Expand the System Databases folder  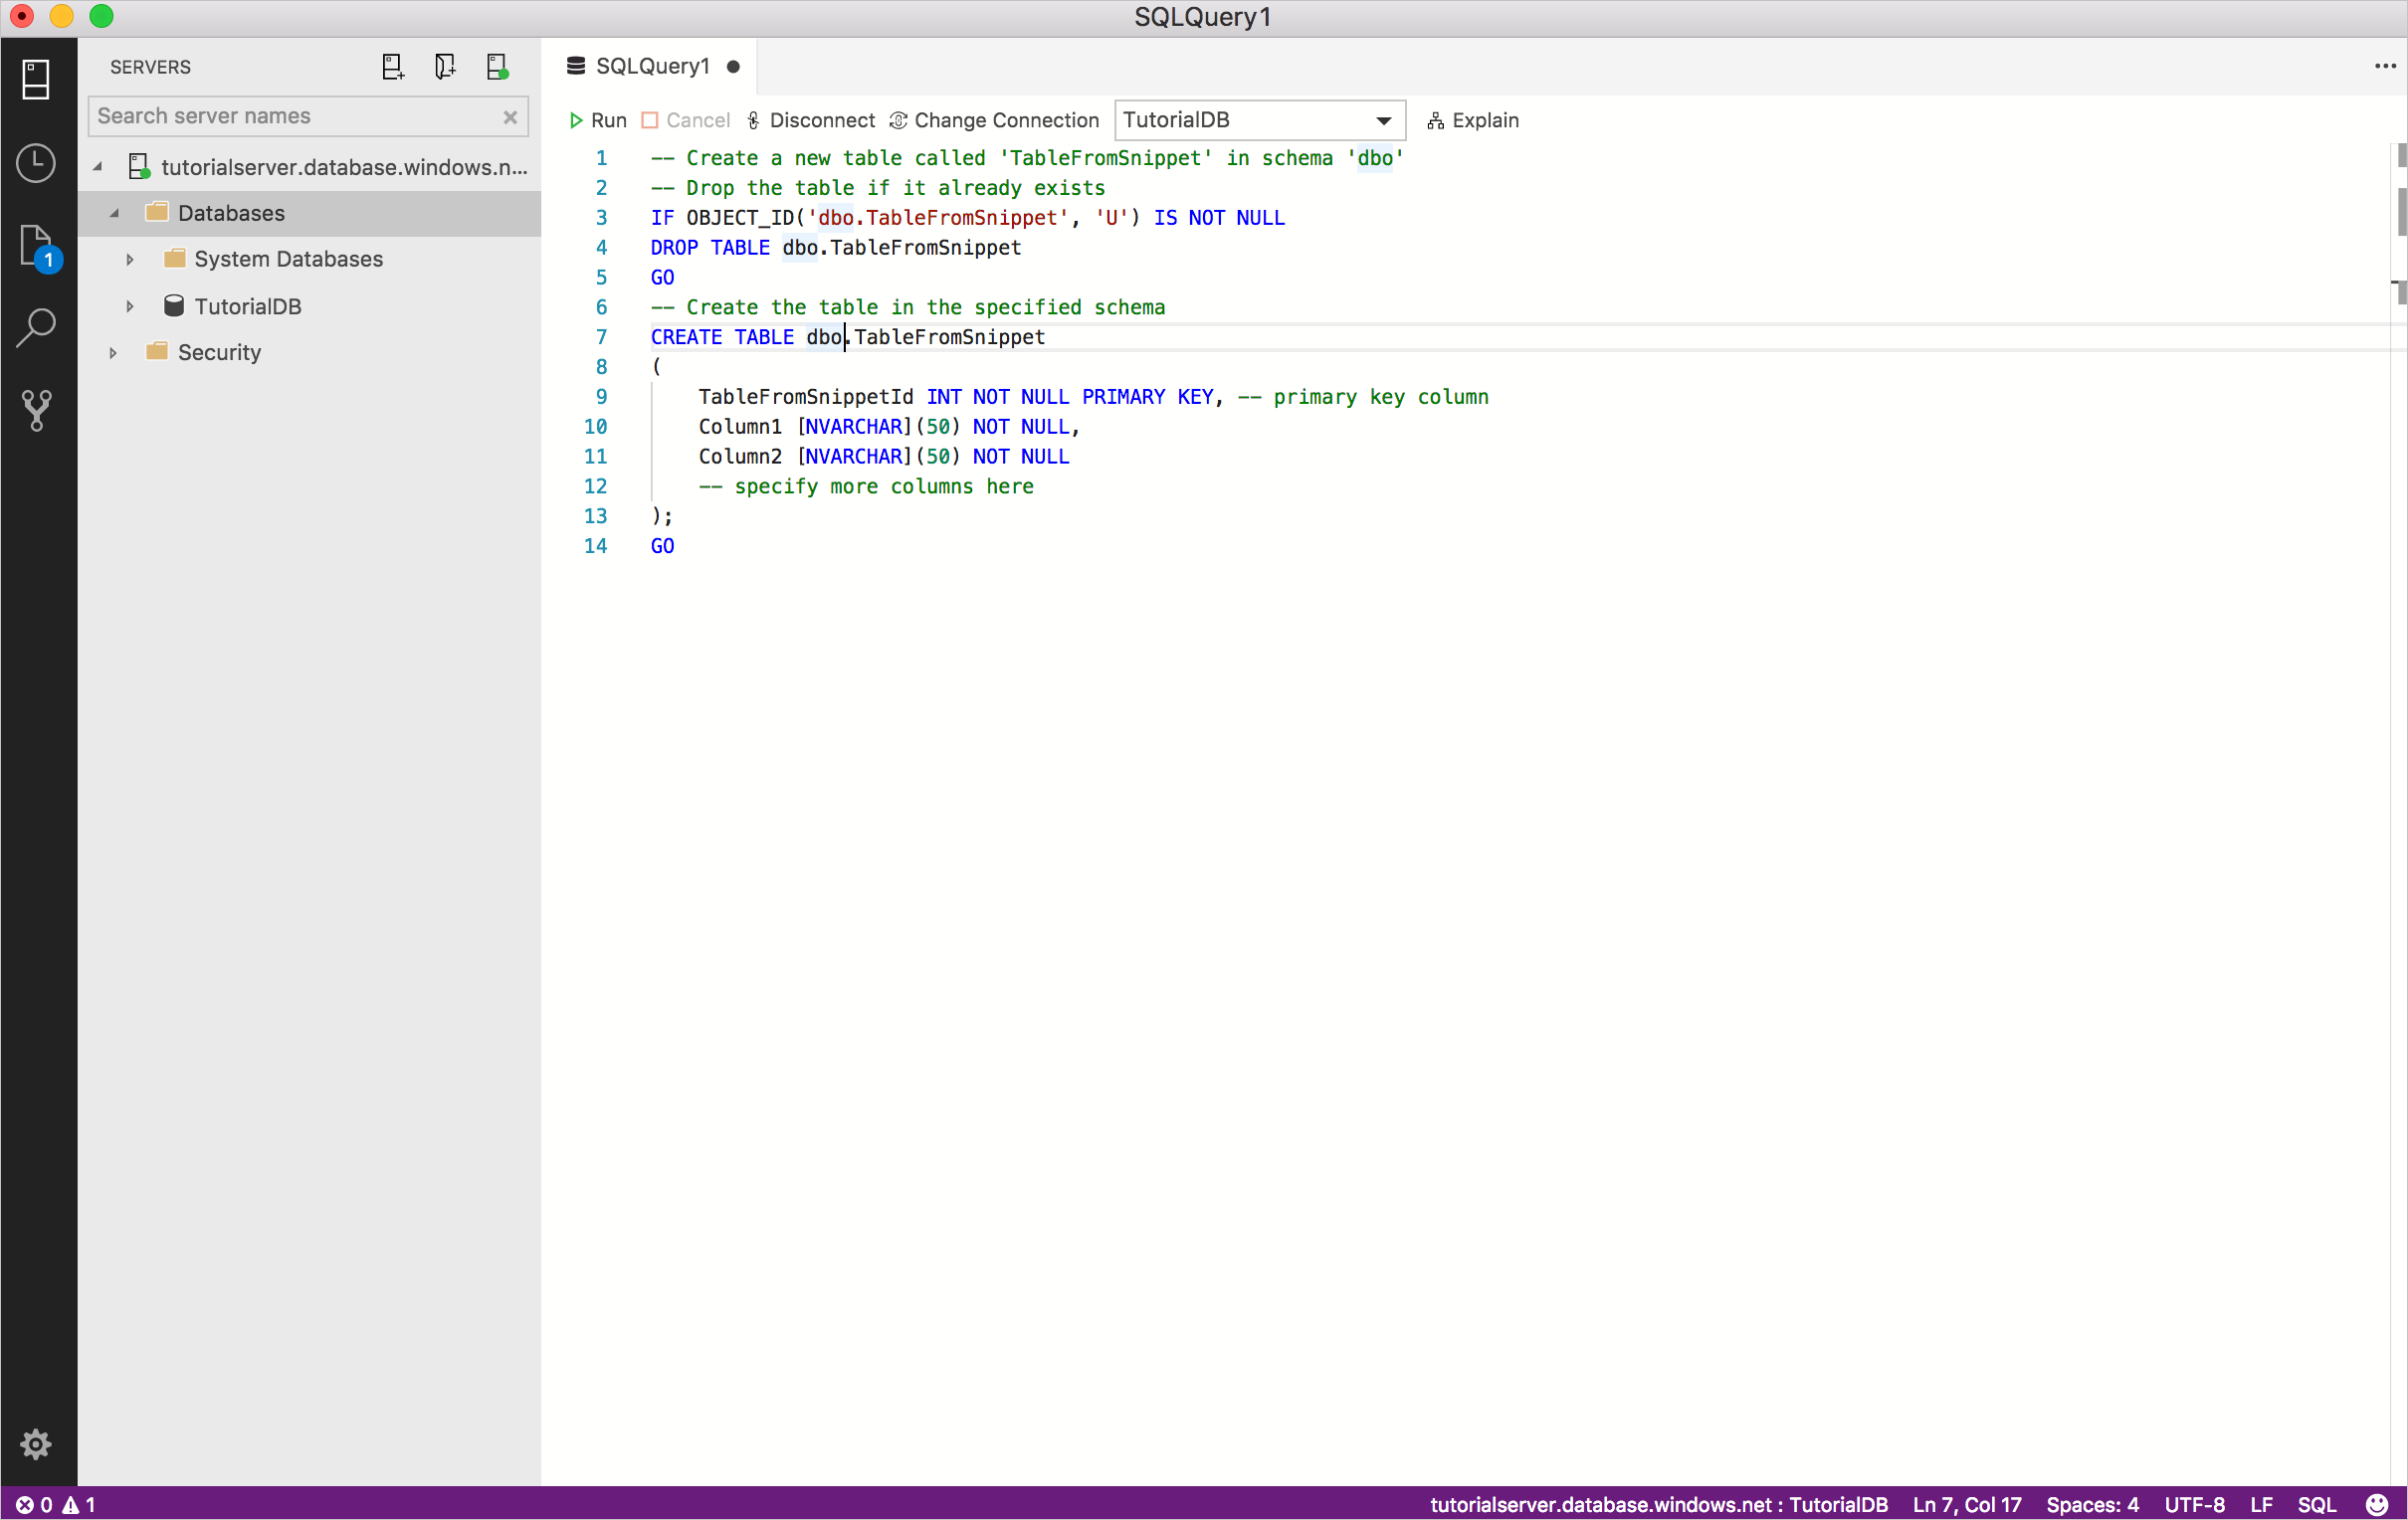coord(127,260)
